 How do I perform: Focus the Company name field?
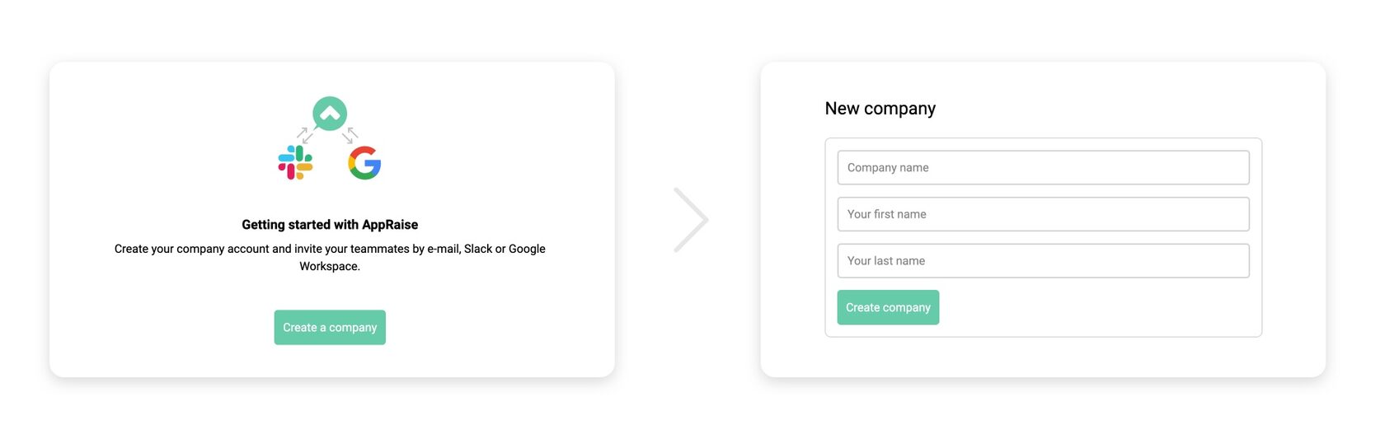click(1043, 167)
